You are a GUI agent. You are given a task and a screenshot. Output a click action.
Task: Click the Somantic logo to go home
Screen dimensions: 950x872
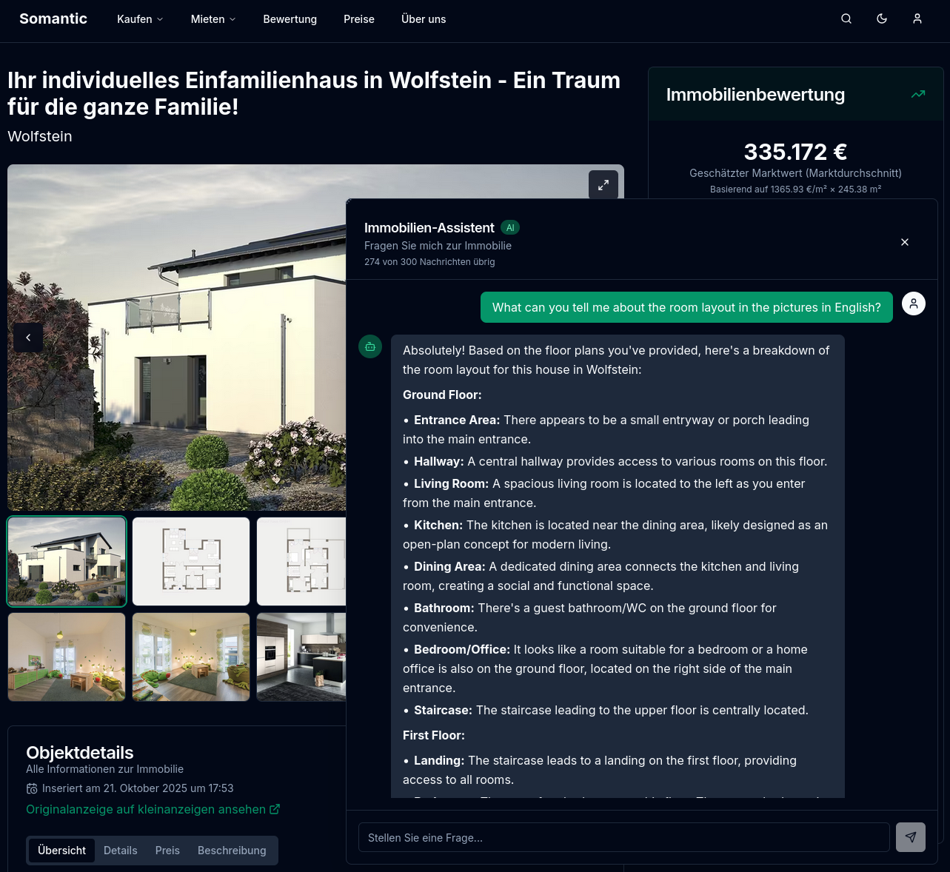click(53, 19)
